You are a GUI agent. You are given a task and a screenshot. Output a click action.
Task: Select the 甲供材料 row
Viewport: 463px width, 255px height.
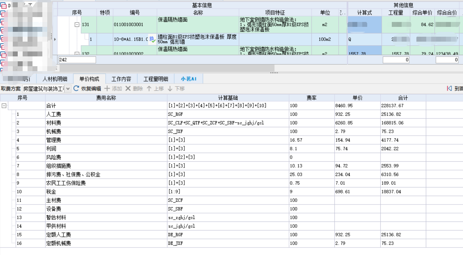[231, 226]
